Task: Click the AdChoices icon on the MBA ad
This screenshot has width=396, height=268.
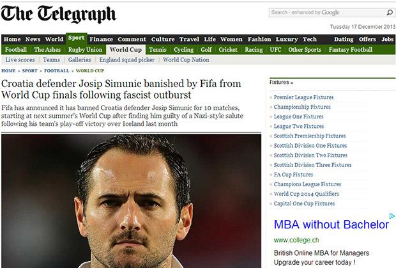Action: click(392, 216)
